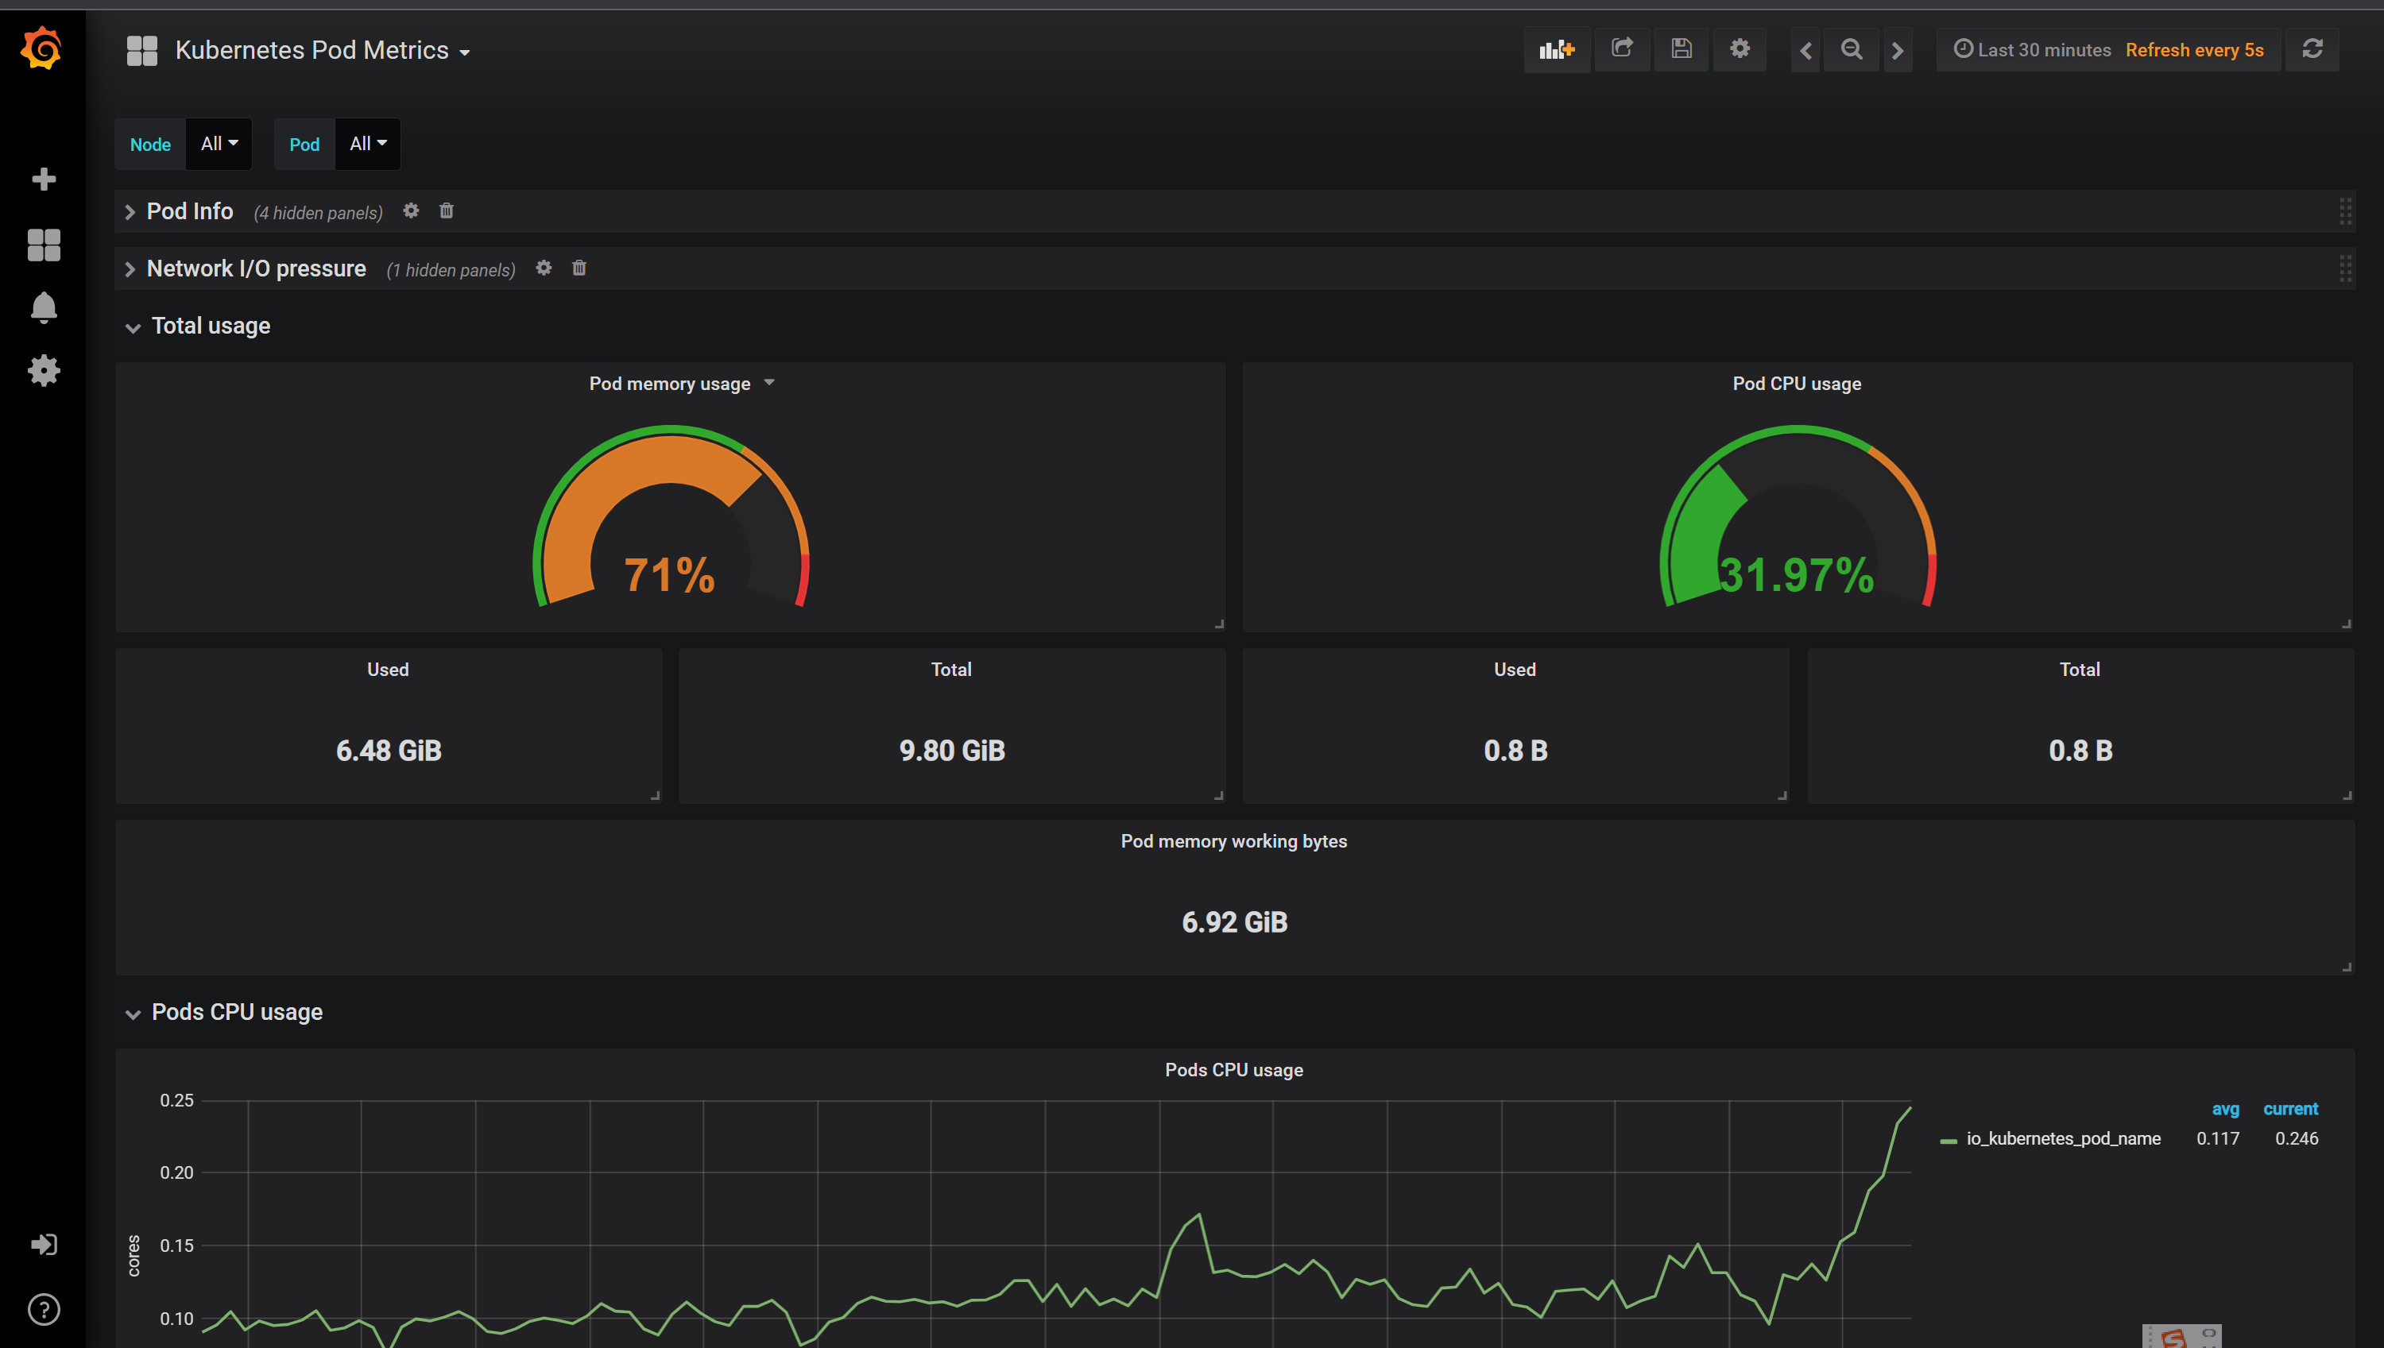Viewport: 2384px width, 1348px height.
Task: Click the Pods CPU usage graph panel title
Action: pos(1233,1069)
